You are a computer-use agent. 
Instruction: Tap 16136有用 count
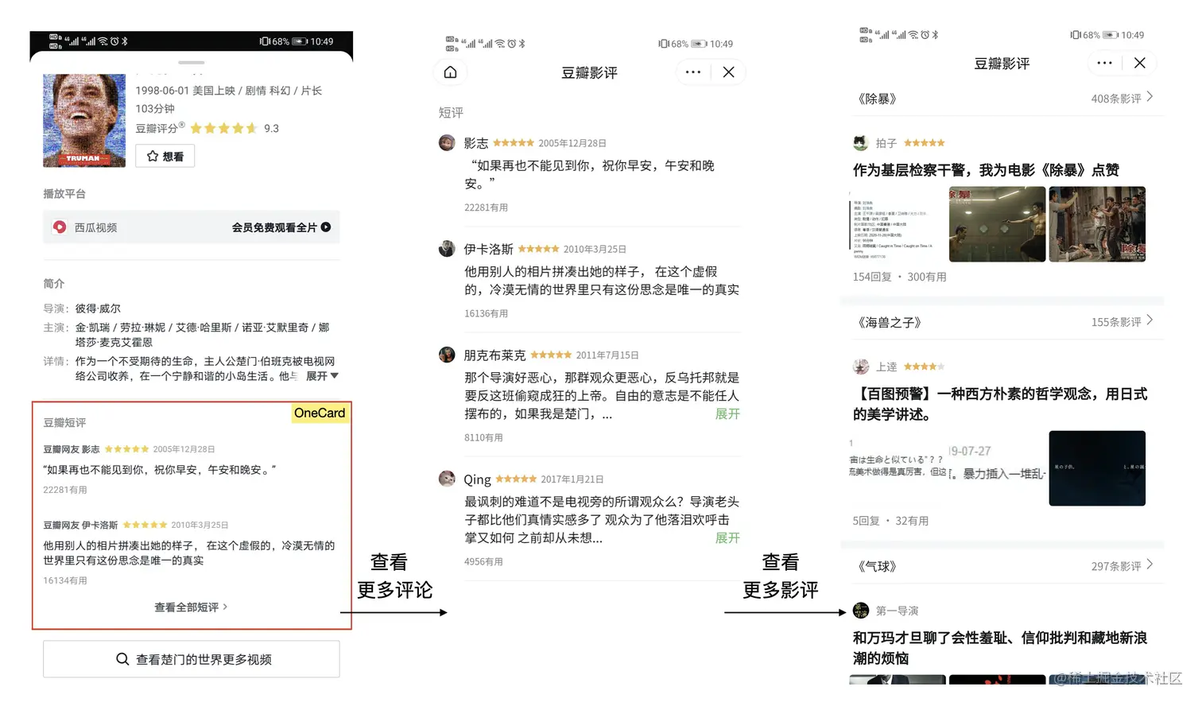pyautogui.click(x=486, y=313)
